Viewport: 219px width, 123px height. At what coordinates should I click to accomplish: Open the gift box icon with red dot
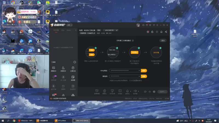pyautogui.click(x=148, y=32)
